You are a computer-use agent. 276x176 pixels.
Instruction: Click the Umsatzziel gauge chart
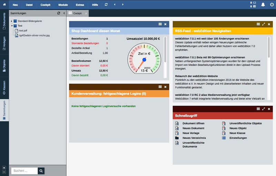point(144,59)
